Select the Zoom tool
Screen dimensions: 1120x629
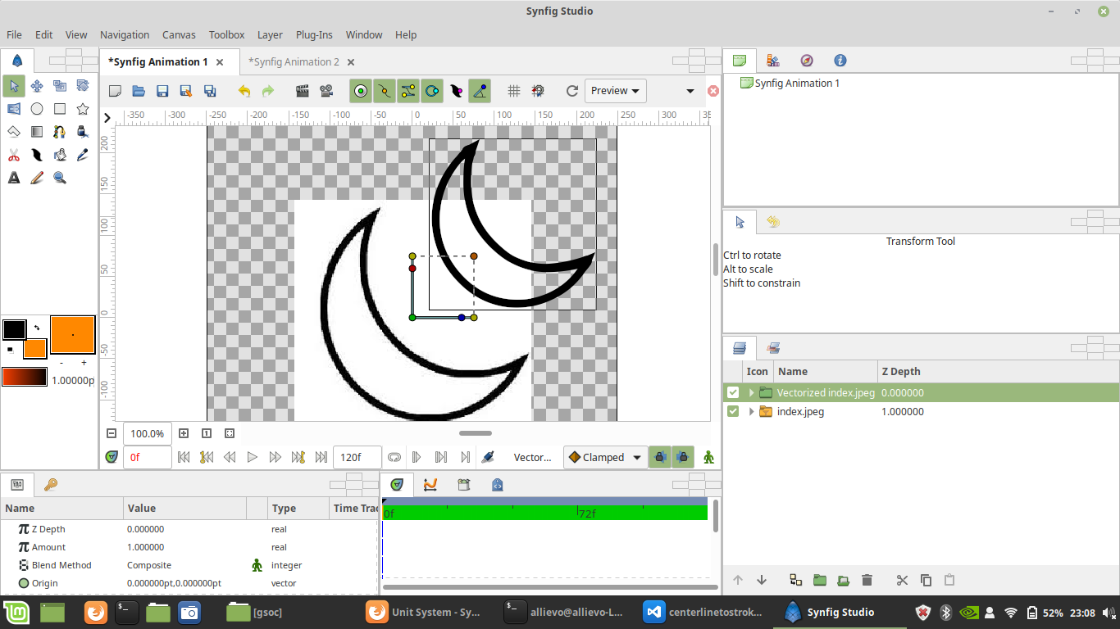click(59, 177)
